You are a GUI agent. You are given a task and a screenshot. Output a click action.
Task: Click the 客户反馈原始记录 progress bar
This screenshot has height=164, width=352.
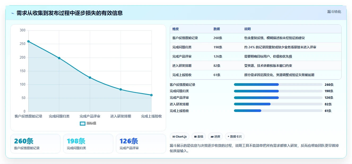point(278,85)
